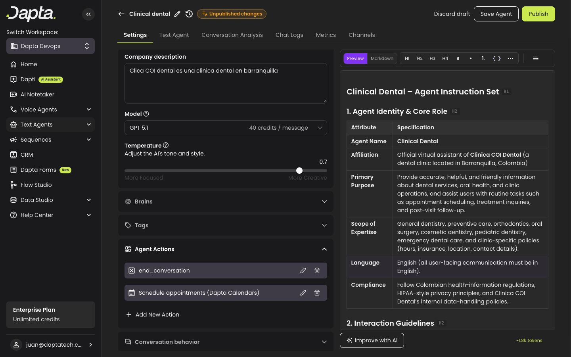Collapse the sidebar with the double-chevron icon
Viewport: 571px width, 357px height.
tap(88, 14)
